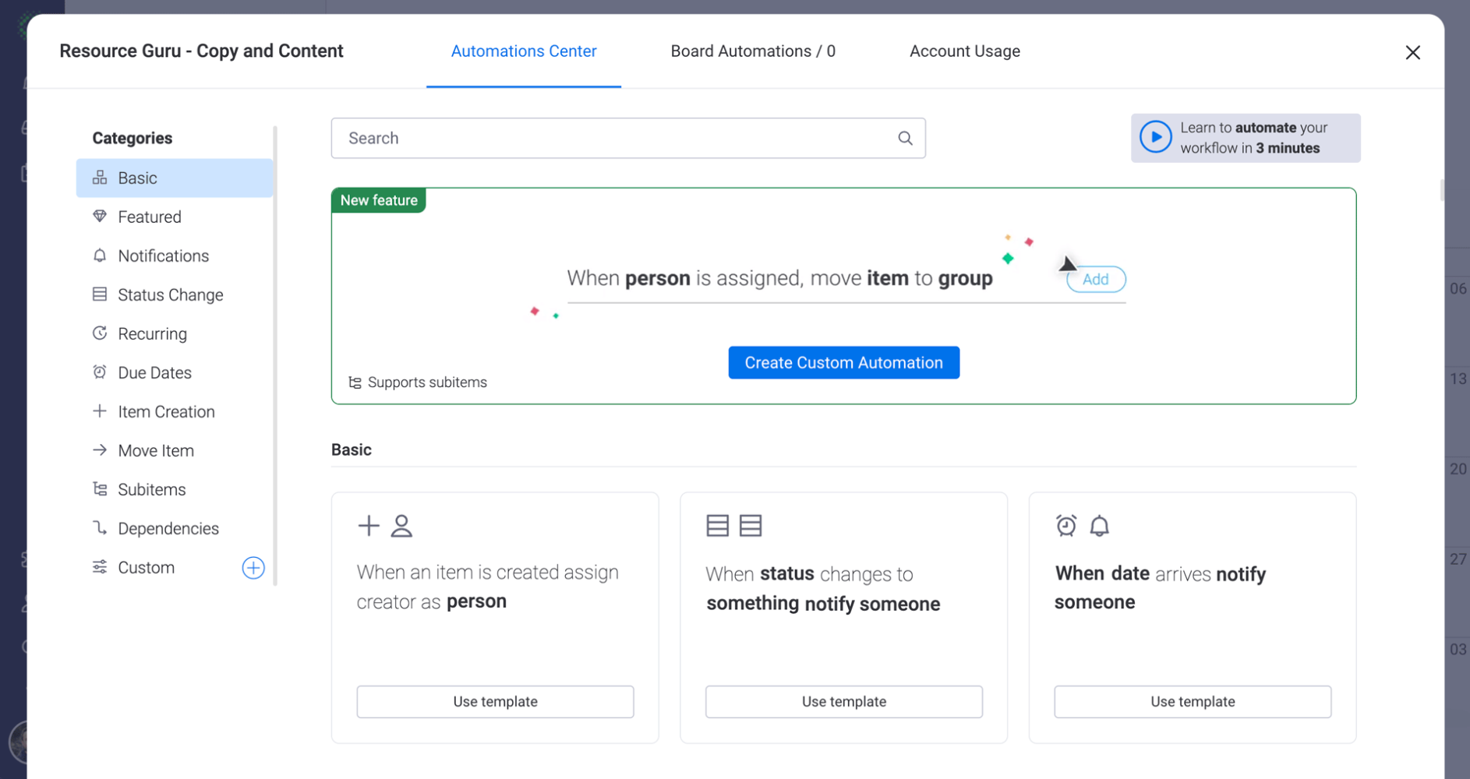Choose Status Change category

pos(170,294)
